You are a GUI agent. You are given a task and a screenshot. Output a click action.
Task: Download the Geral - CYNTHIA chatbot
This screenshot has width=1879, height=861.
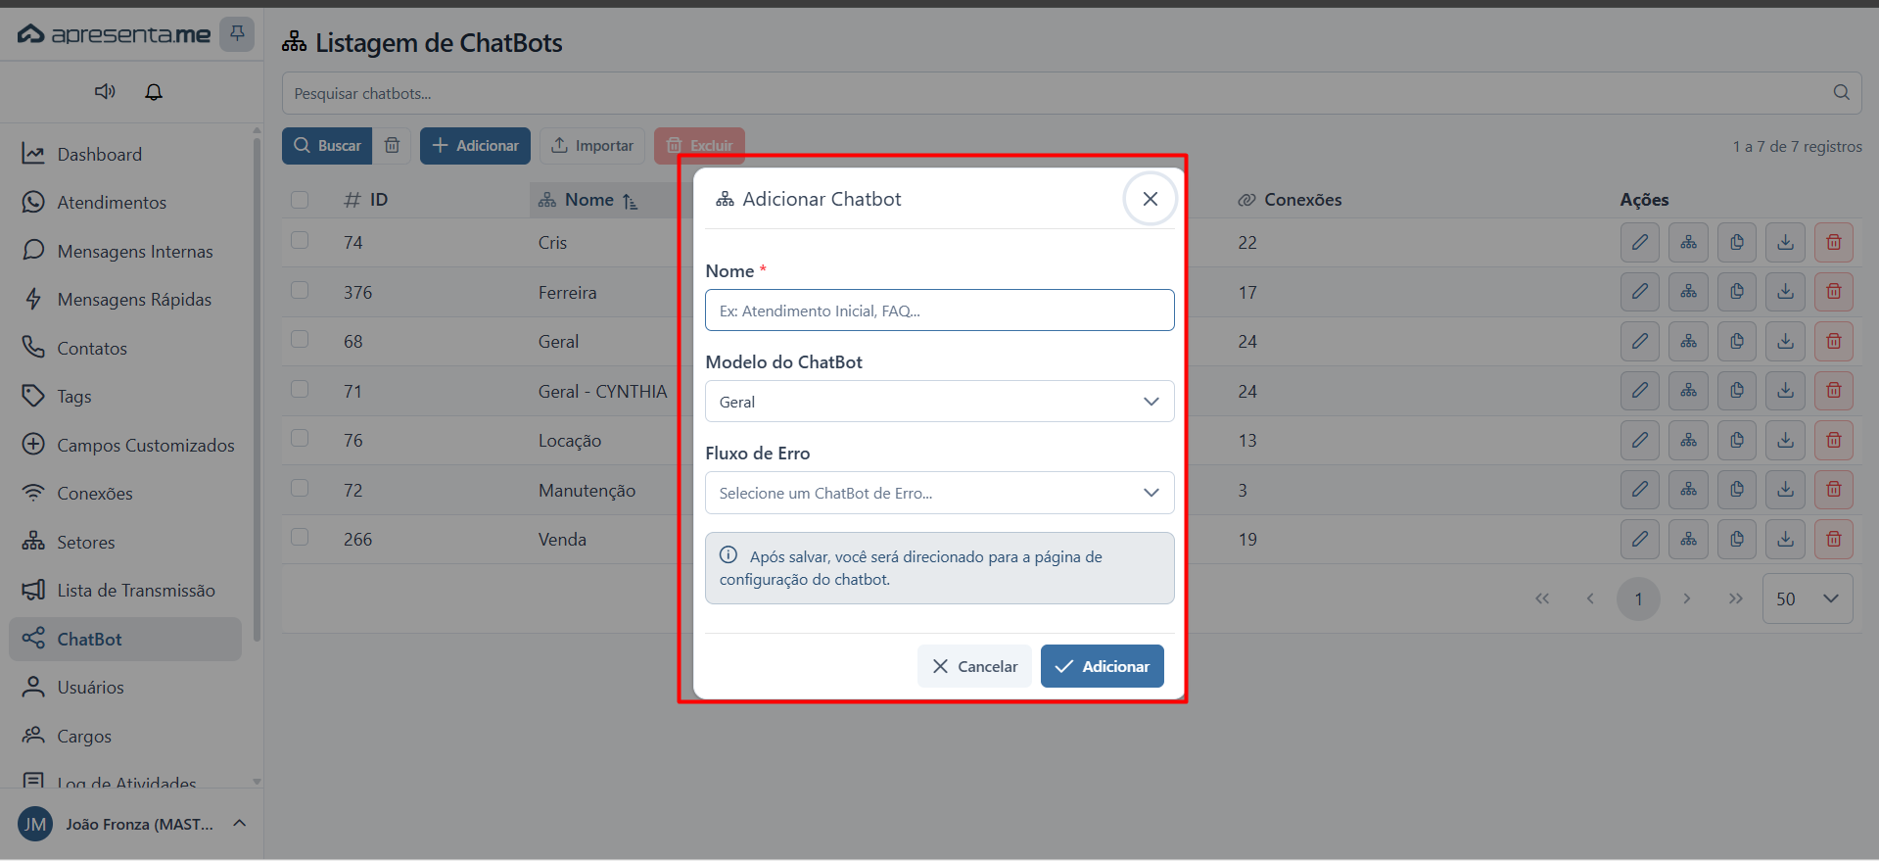point(1786,391)
